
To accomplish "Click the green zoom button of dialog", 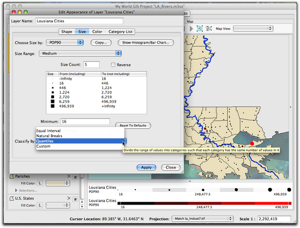I will point(26,12).
